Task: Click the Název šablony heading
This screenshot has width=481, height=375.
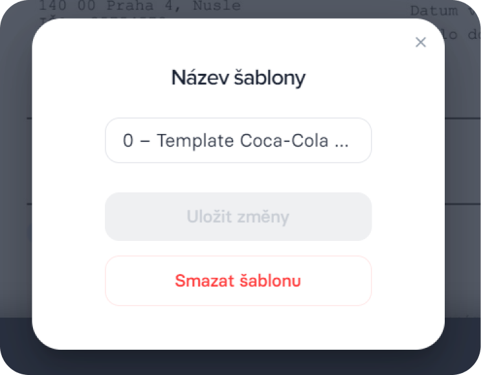Action: pos(238,77)
